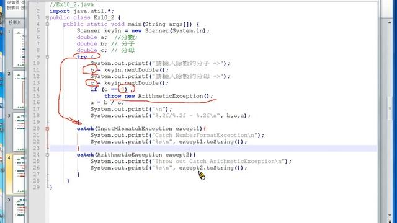Click the "//Ex10_2.java" comment line

(72, 4)
